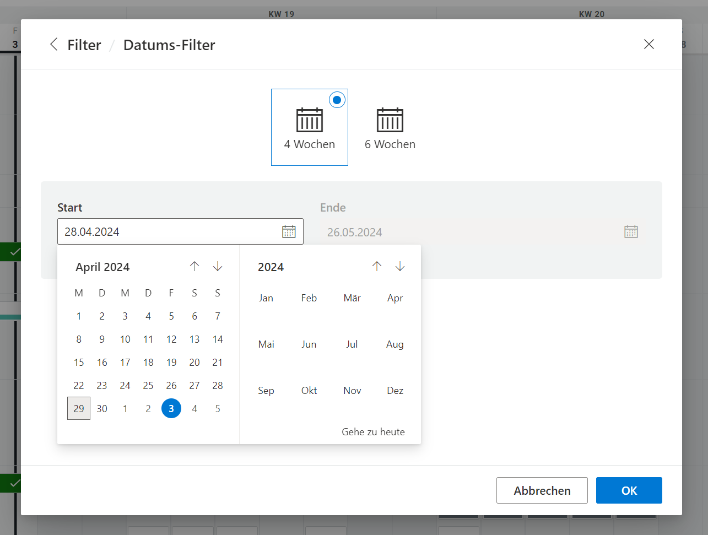Viewport: 708px width, 535px height.
Task: Pick day 24 in the April calendar
Action: 125,386
